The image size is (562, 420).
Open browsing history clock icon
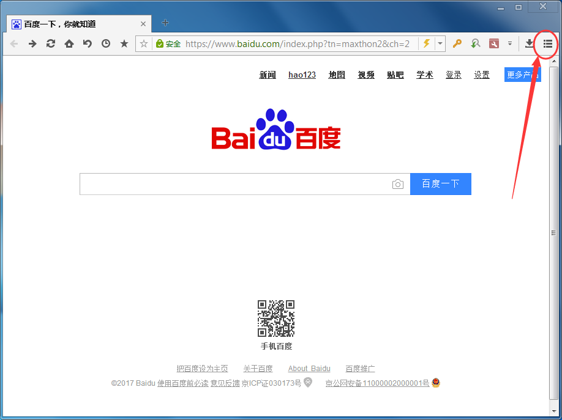pos(106,43)
